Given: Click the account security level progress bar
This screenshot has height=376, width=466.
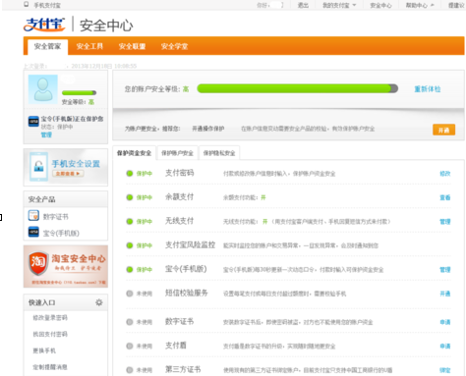Looking at the screenshot, I should point(298,88).
